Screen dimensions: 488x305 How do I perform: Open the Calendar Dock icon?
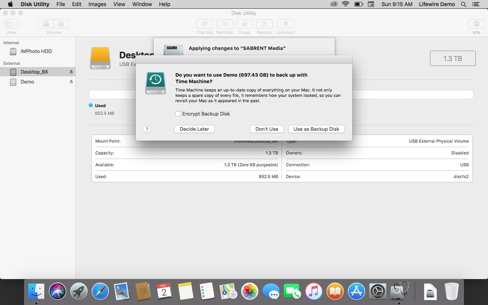pos(164,292)
